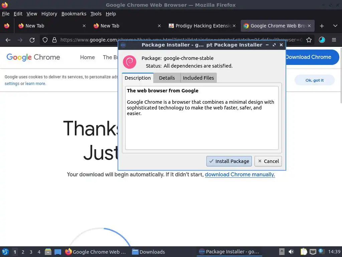The width and height of the screenshot is (342, 257).
Task: Open the File menu
Action: [6, 14]
